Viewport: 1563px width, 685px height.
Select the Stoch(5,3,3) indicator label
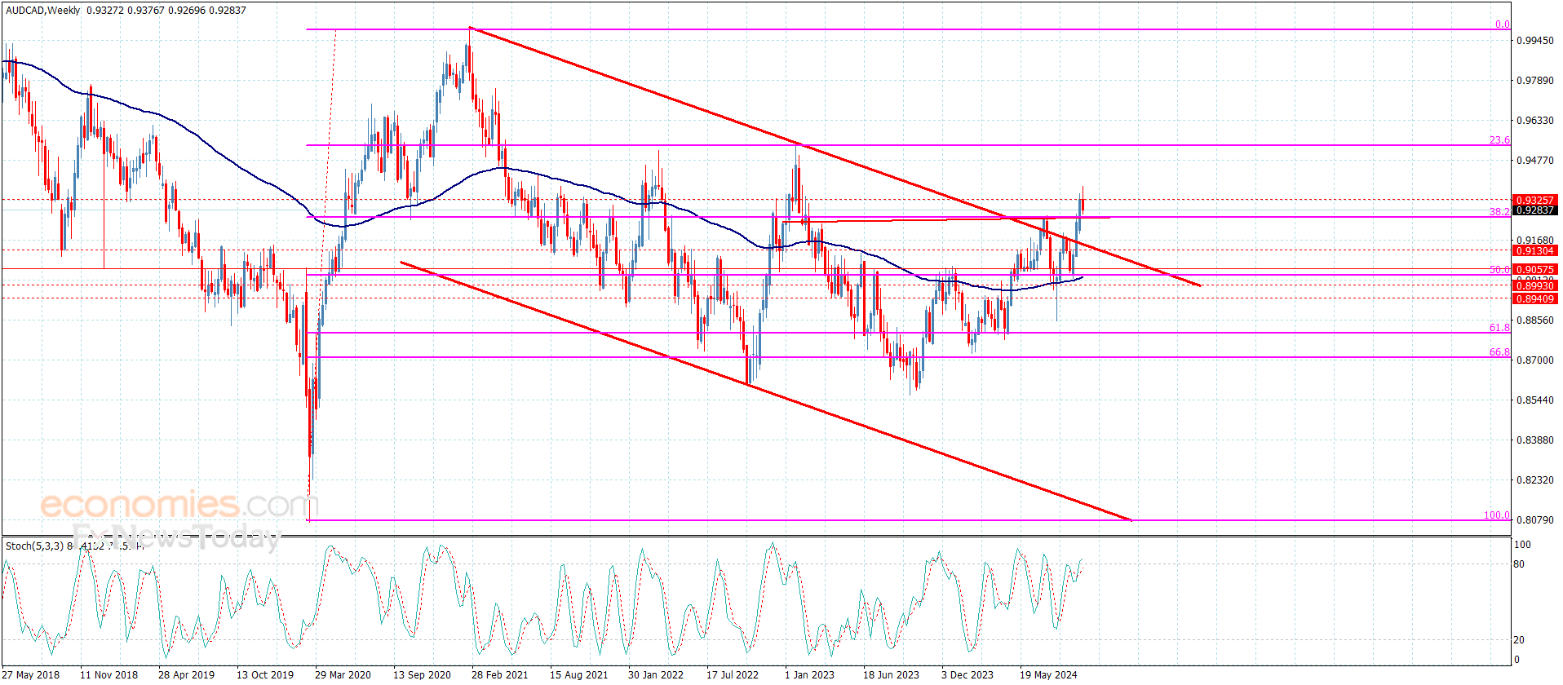pyautogui.click(x=34, y=546)
